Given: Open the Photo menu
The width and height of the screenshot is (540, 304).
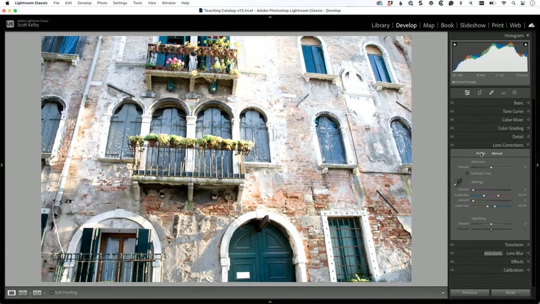Looking at the screenshot, I should pyautogui.click(x=102, y=3).
